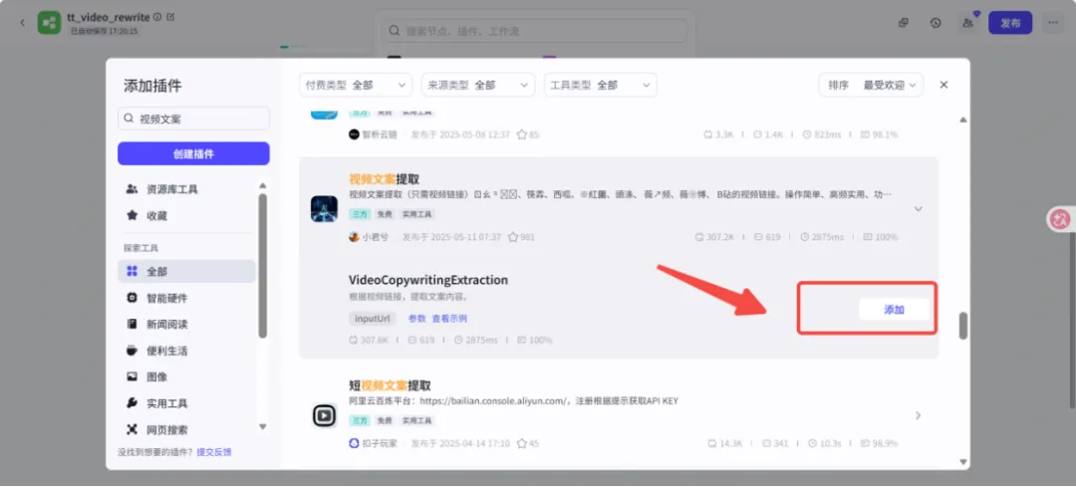Click the 视频文案提取 plugin thumbnail

[324, 208]
